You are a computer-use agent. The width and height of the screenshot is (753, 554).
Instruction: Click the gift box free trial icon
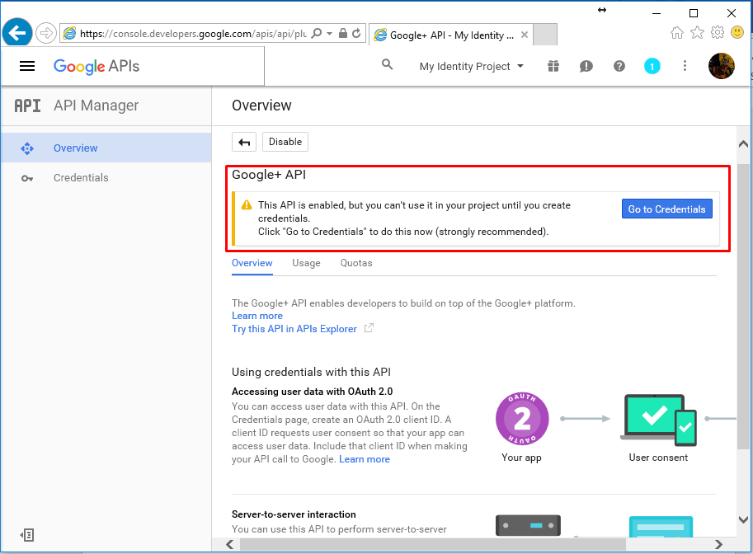click(x=553, y=66)
